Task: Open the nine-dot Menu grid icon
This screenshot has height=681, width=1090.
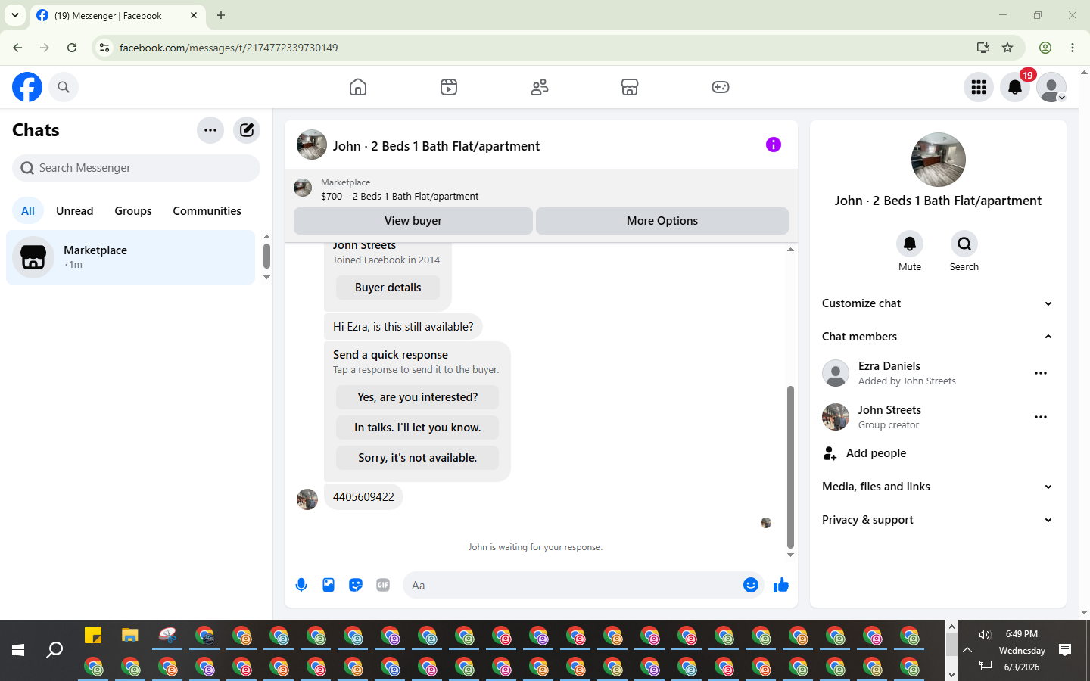Action: click(x=979, y=87)
